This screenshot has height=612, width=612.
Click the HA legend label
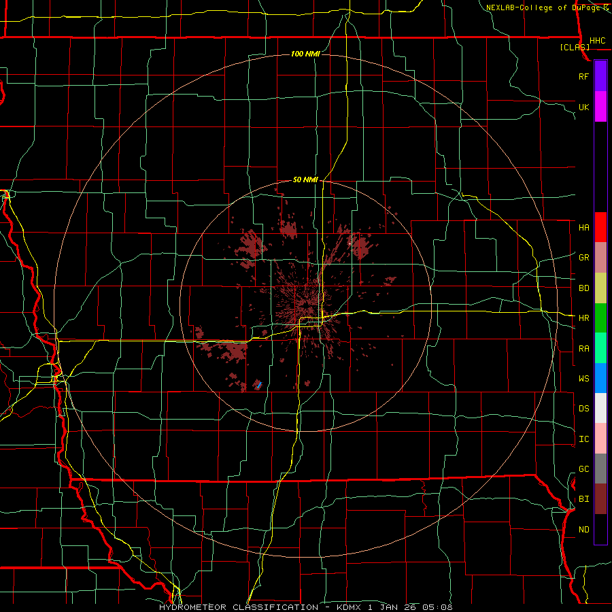584,228
